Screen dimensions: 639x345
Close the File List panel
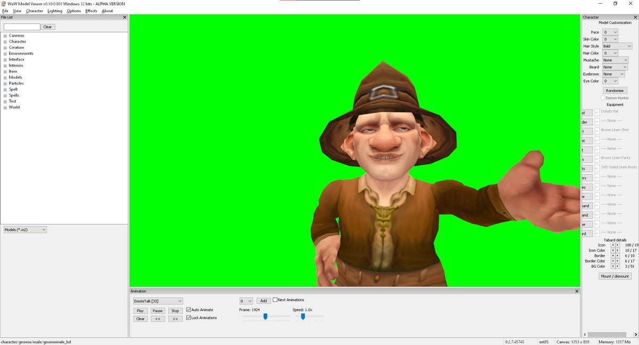point(125,18)
